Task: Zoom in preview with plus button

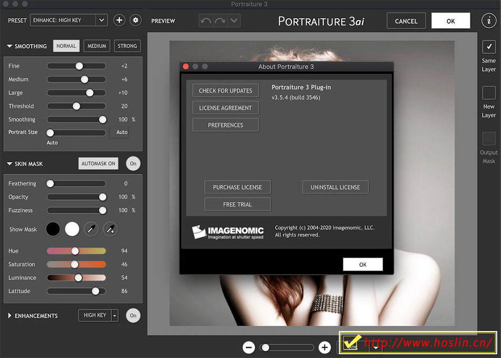Action: (325, 347)
